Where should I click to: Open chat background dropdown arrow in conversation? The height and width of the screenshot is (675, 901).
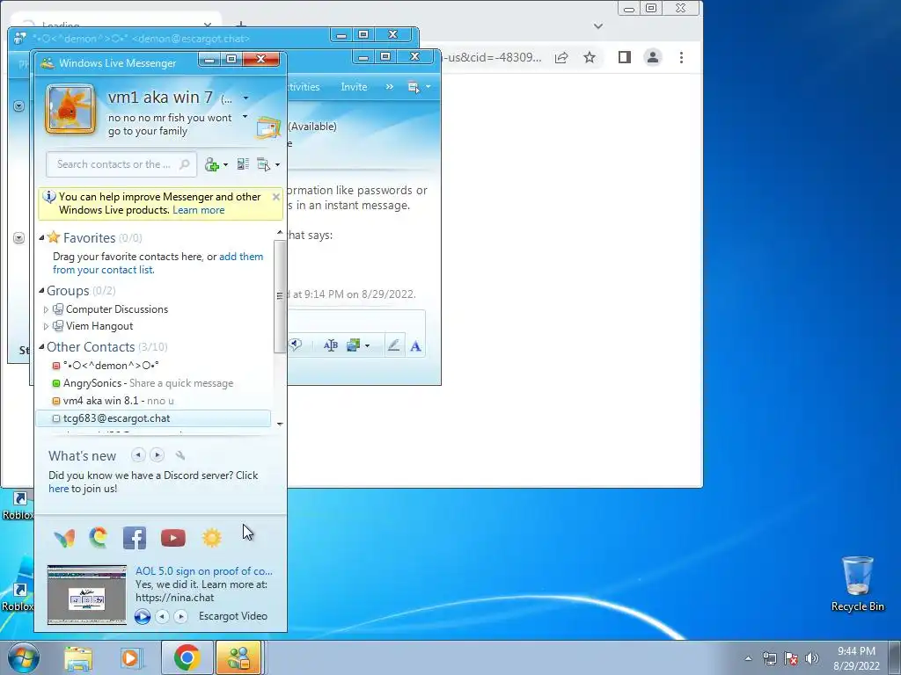coord(367,345)
